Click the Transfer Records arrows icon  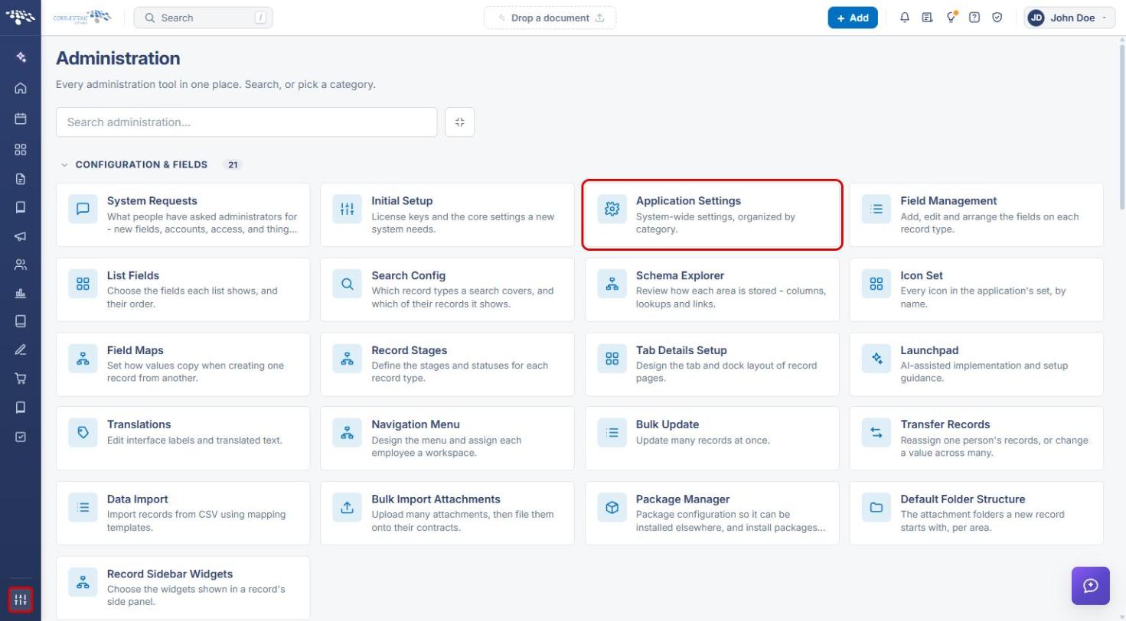coord(876,433)
